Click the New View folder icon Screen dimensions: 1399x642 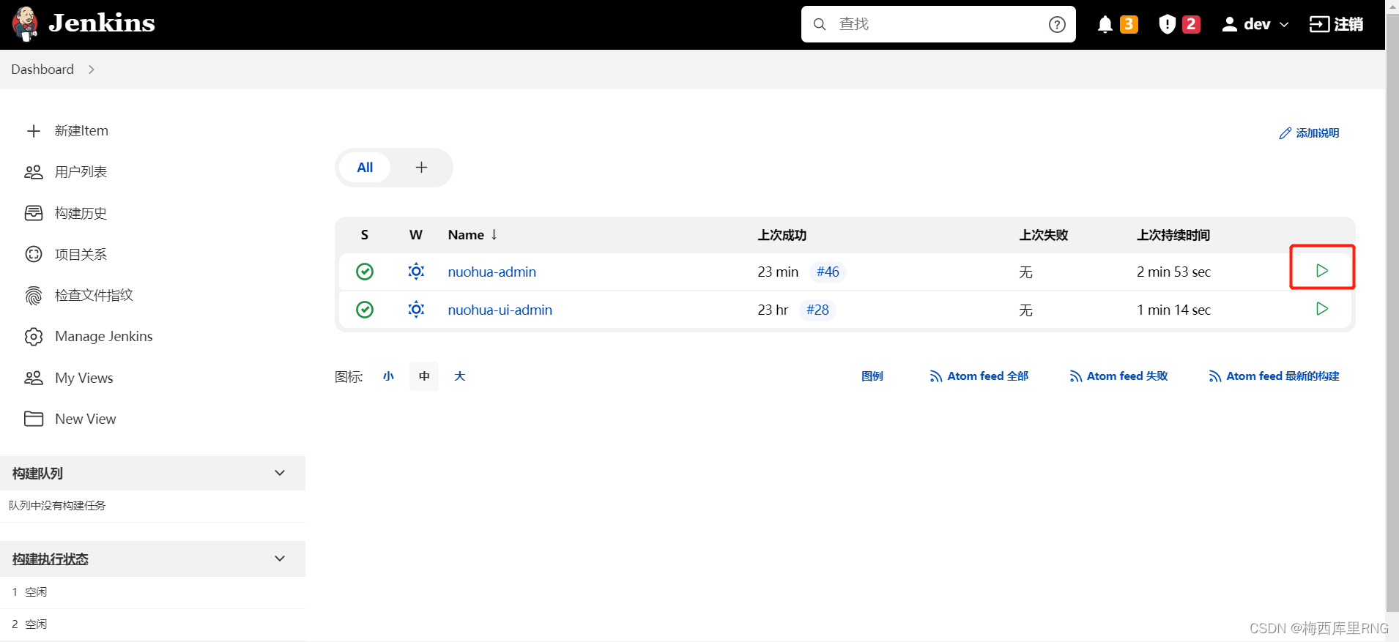[x=34, y=419]
